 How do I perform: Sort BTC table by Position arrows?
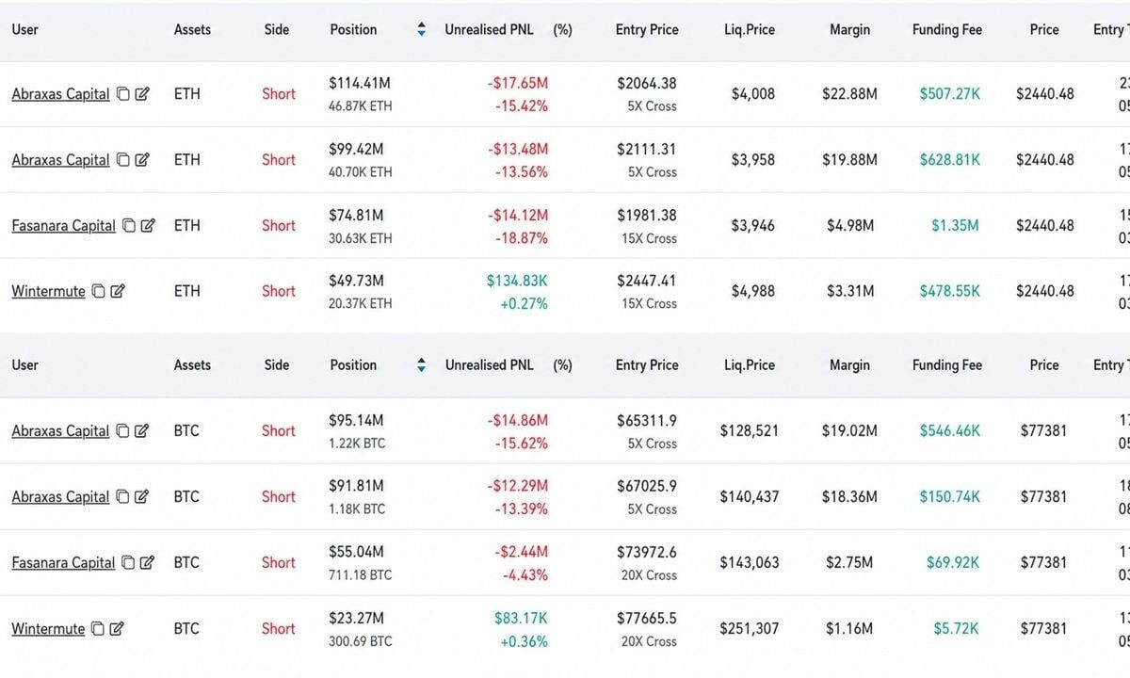pos(421,365)
